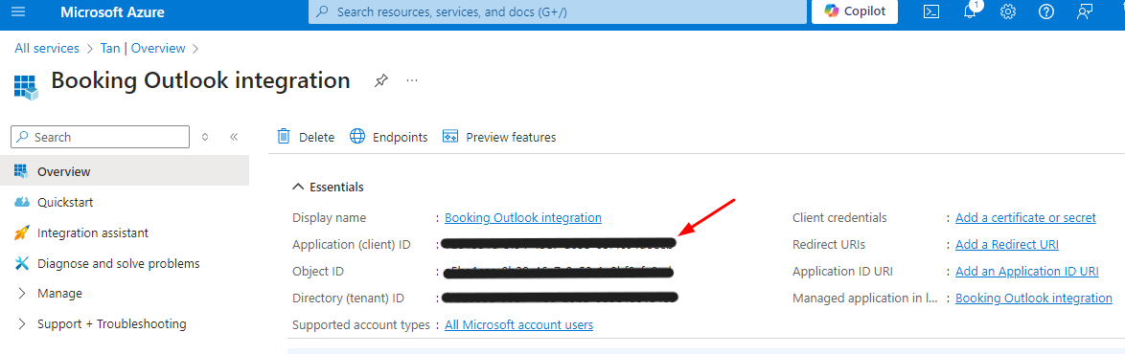Collapse the Essentials section

point(328,187)
